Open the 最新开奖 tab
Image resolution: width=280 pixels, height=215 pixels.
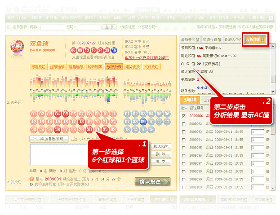click(x=190, y=39)
